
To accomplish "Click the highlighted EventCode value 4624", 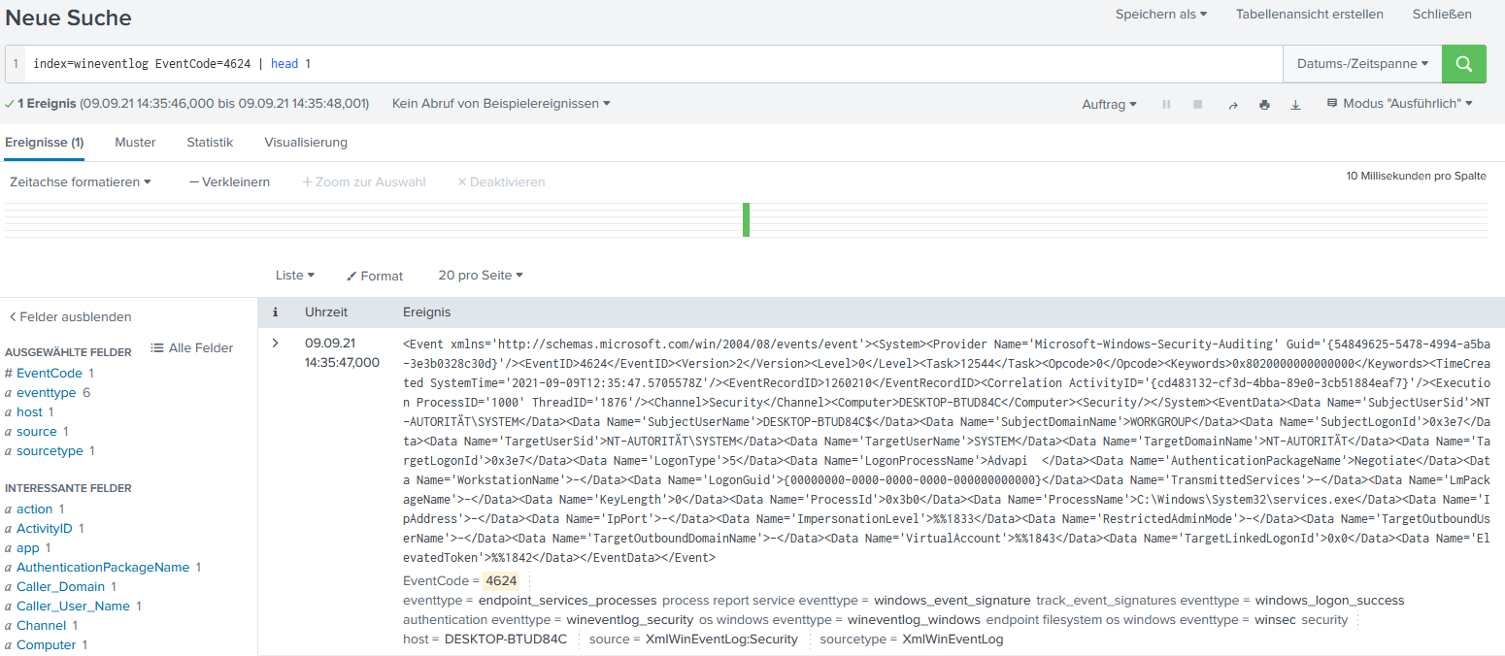I will click(x=502, y=580).
